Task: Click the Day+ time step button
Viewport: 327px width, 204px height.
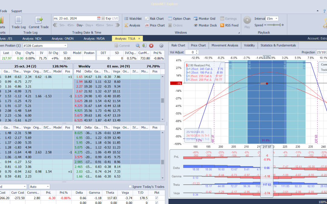Action: 89,25
